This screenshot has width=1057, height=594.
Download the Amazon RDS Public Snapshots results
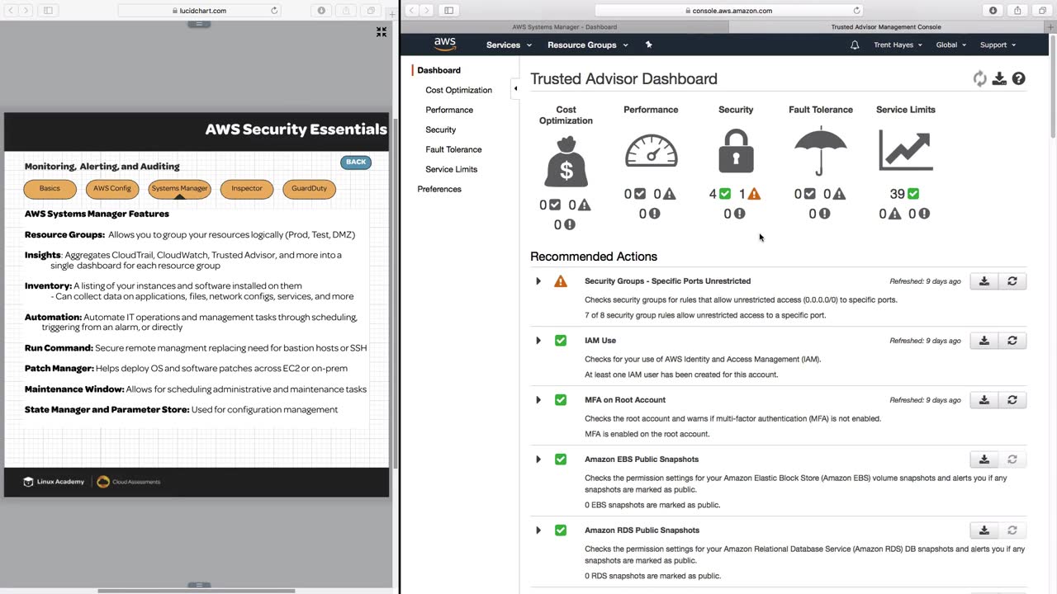(x=984, y=530)
